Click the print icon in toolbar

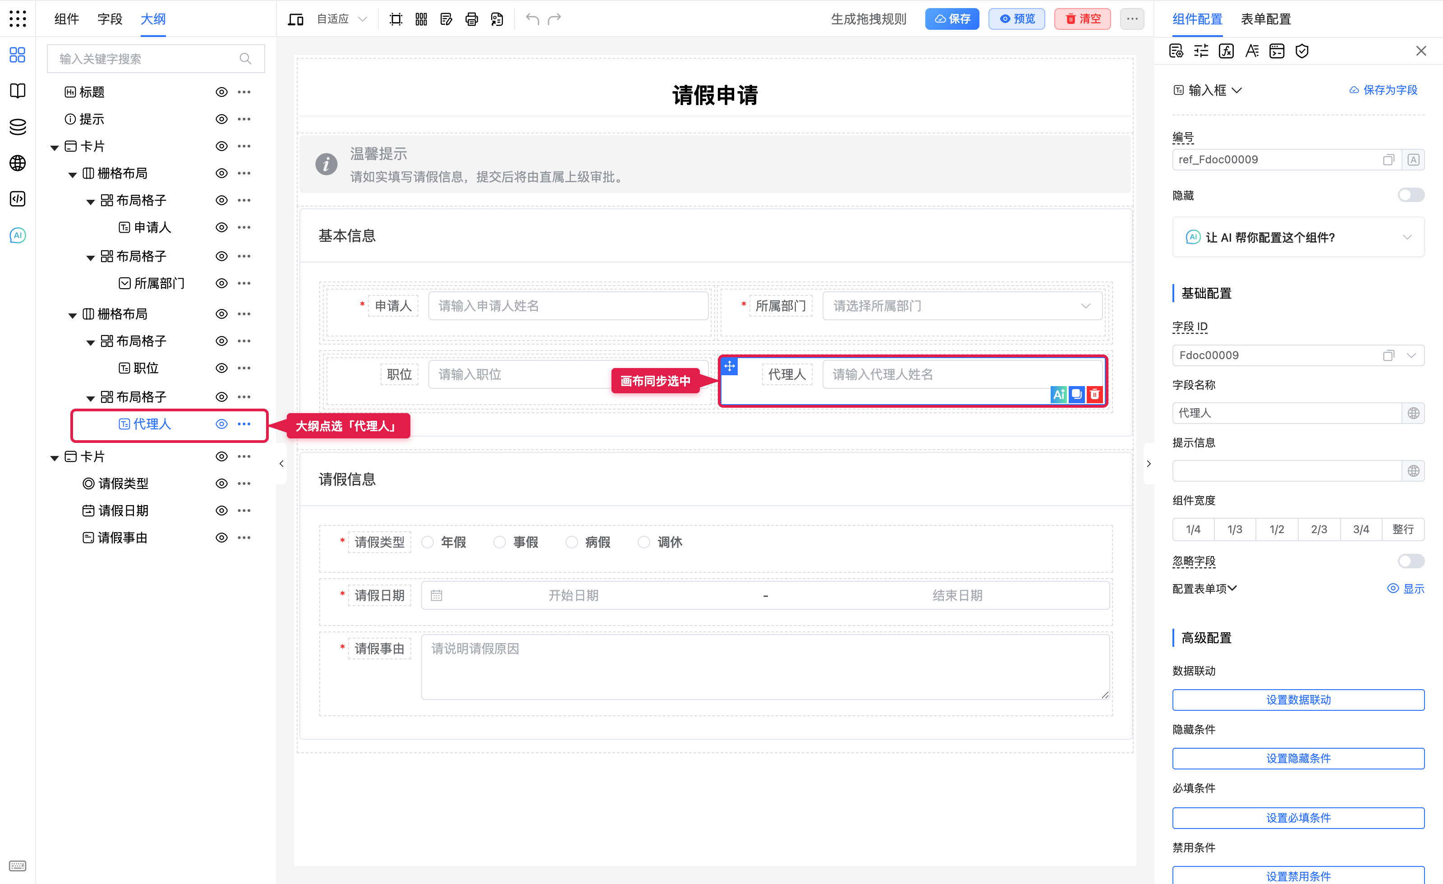click(x=471, y=19)
